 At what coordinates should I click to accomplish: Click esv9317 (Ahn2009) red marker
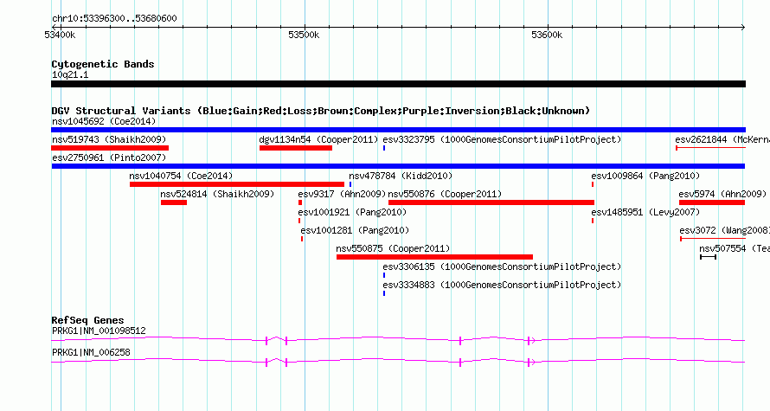click(300, 202)
